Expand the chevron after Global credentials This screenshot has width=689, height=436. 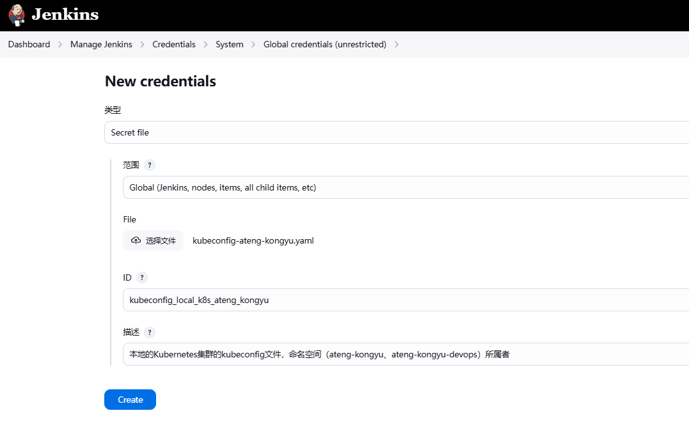[397, 45]
